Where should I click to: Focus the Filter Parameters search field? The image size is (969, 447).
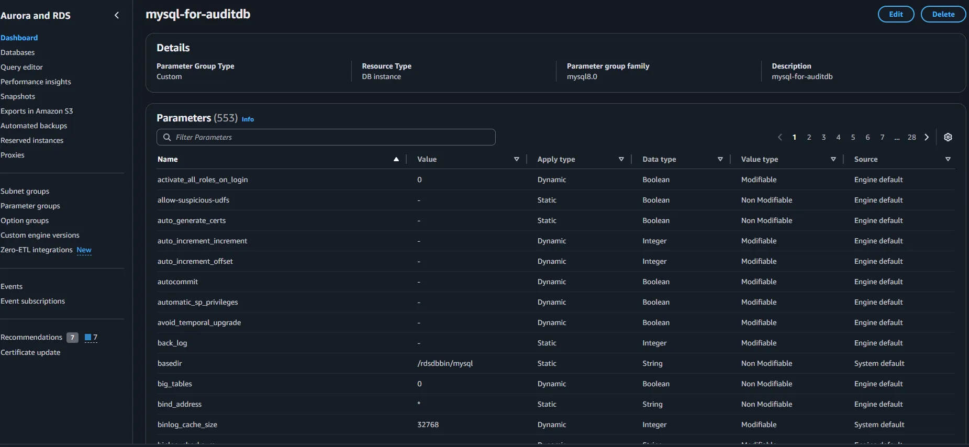pyautogui.click(x=330, y=137)
